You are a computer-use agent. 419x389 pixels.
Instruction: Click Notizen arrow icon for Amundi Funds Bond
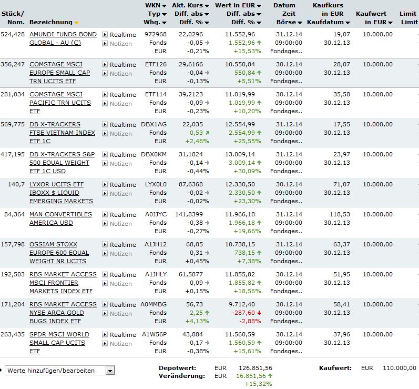105,43
